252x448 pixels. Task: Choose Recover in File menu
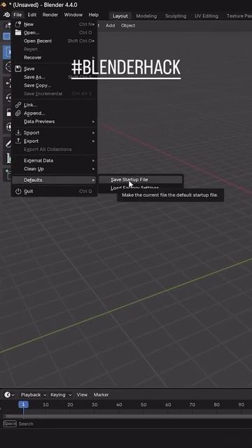pos(55,57)
